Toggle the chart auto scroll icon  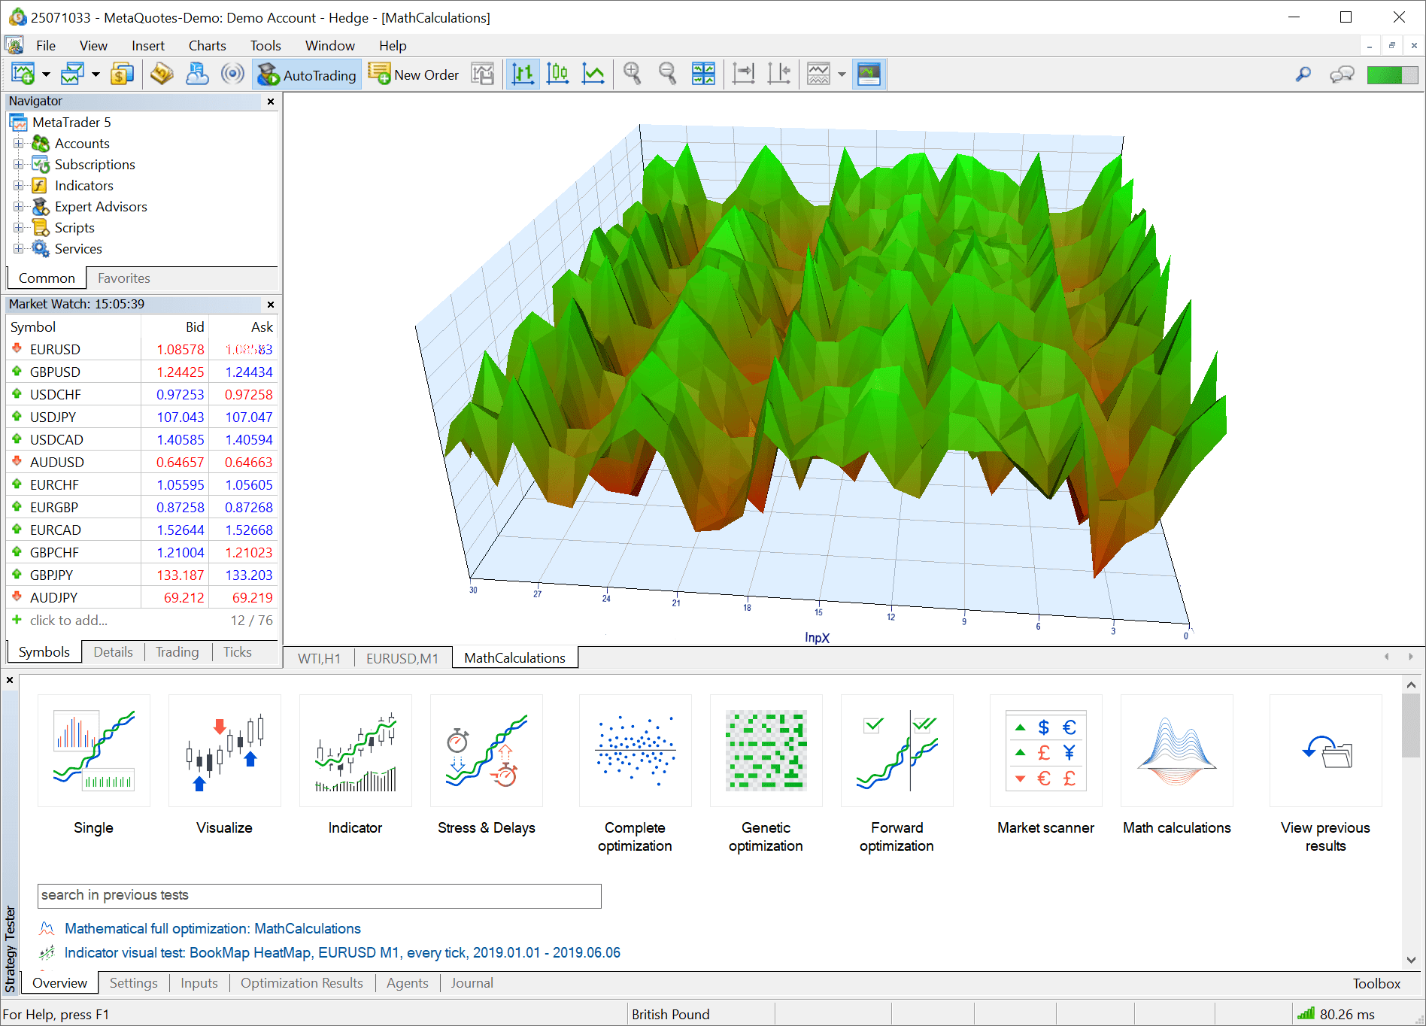743,74
